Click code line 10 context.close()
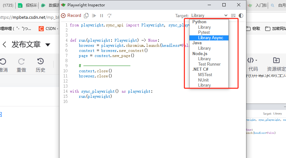The width and height of the screenshot is (286, 158). [x=95, y=71]
